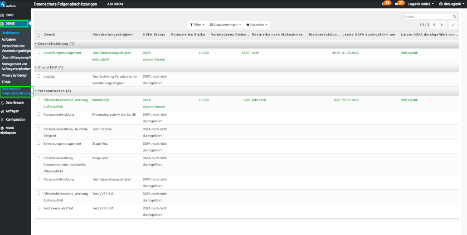This screenshot has height=235, width=467.
Task: Expand table to fullscreen with arrows icon
Action: pos(452,24)
